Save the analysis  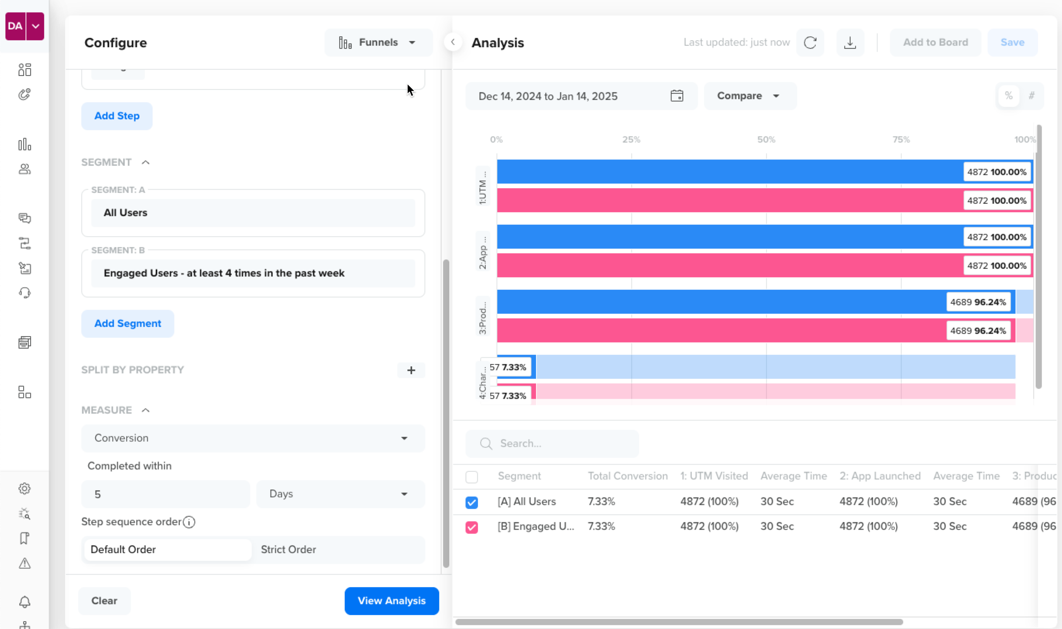1012,42
